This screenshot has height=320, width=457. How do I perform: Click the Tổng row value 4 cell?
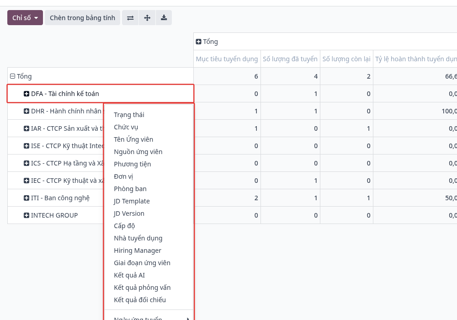[x=290, y=76]
